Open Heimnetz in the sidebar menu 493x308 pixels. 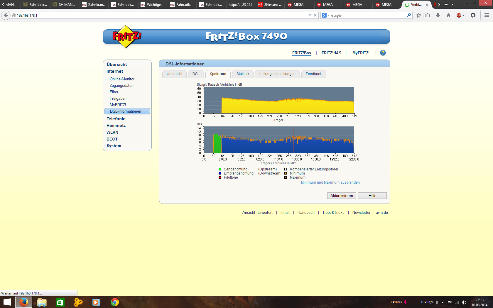(116, 126)
